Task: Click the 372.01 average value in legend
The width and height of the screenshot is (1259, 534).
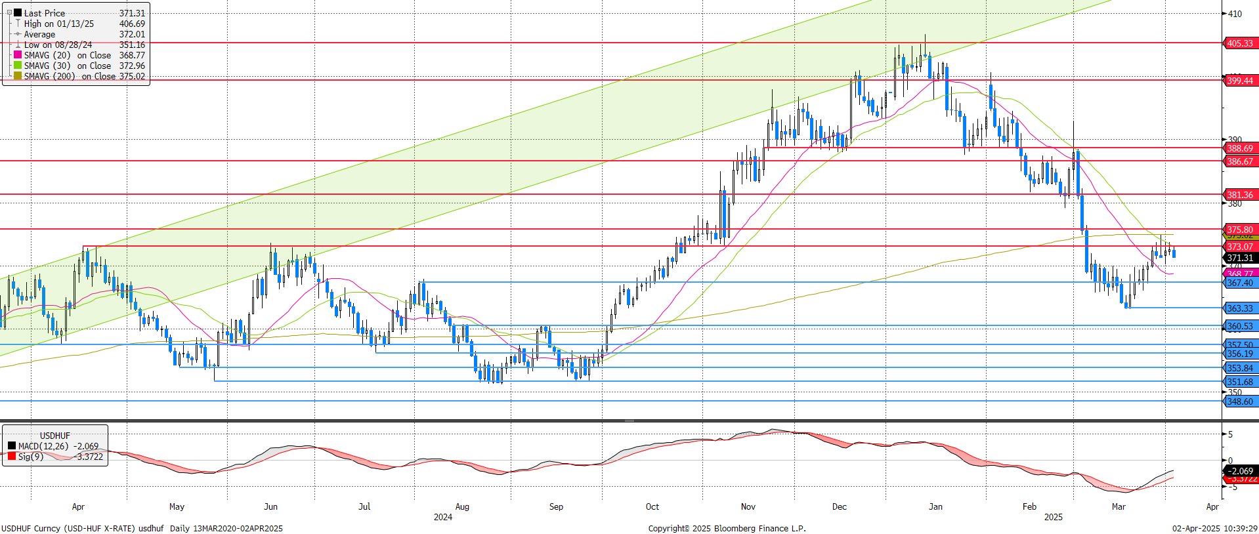Action: [x=132, y=34]
